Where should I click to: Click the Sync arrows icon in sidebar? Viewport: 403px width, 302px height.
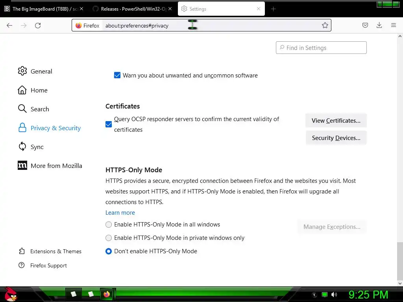(x=22, y=146)
